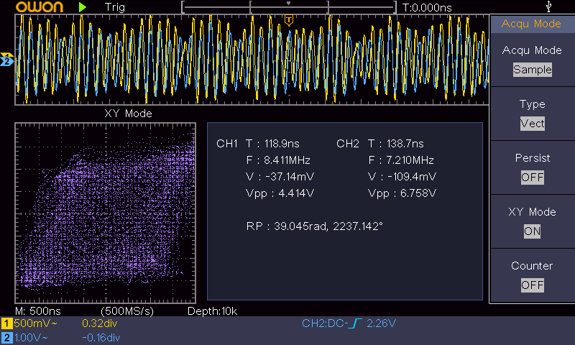Click the Depth:10k memory depth readout

[x=212, y=311]
